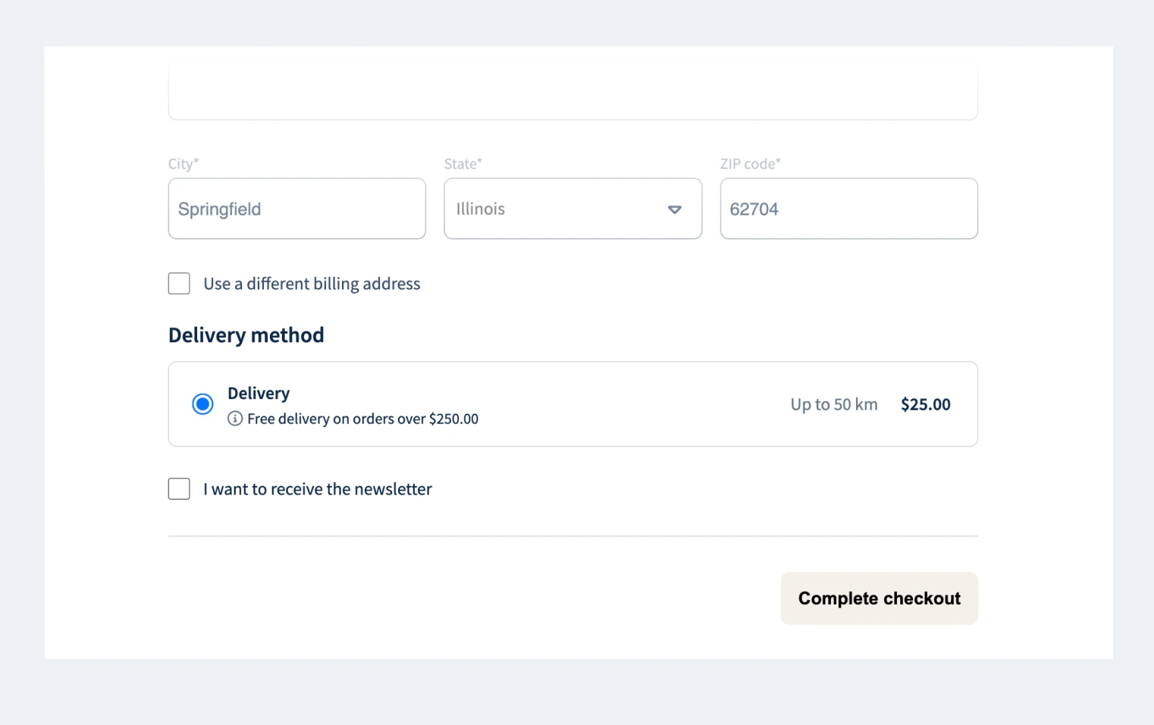Click the "Delivery method" section heading
Viewport: 1154px width, 725px height.
click(246, 334)
